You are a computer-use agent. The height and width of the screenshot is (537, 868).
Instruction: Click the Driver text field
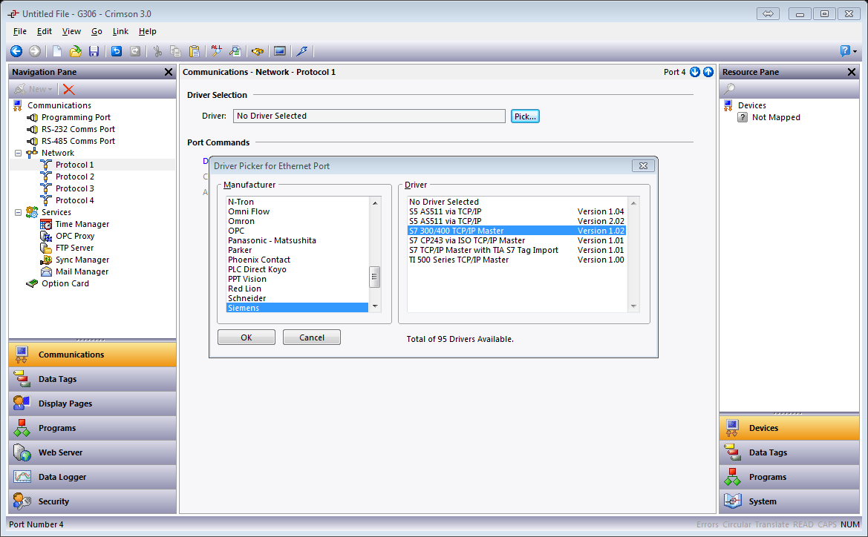click(x=369, y=116)
